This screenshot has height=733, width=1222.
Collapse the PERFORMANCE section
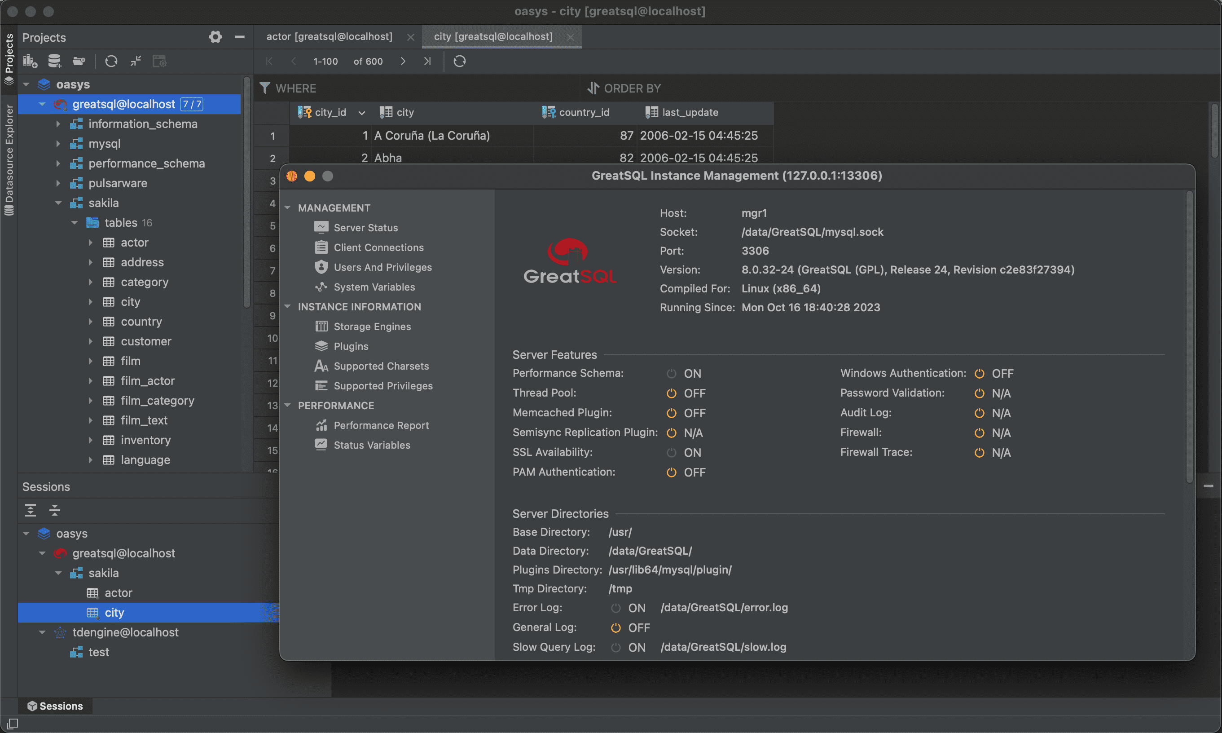287,406
